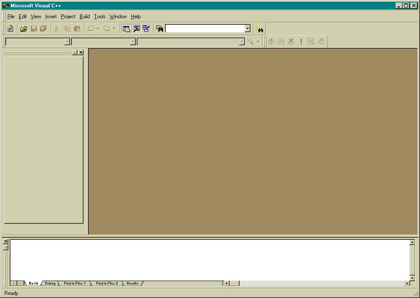Click the output horizontal scrollbar thumb

pyautogui.click(x=234, y=283)
